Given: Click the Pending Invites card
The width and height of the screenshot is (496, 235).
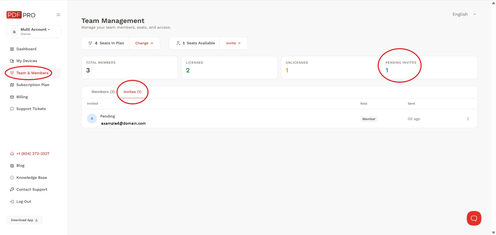Looking at the screenshot, I should [429, 68].
